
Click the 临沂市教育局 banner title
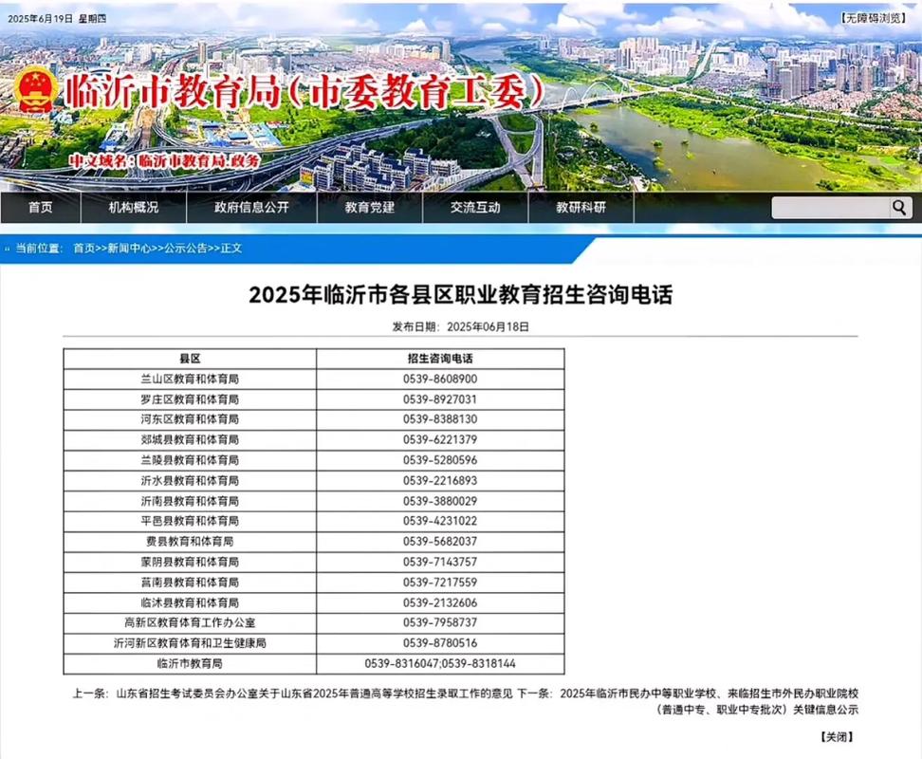coord(304,90)
